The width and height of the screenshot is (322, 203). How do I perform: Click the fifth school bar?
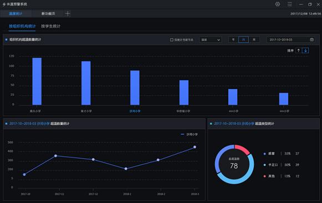tap(233, 97)
